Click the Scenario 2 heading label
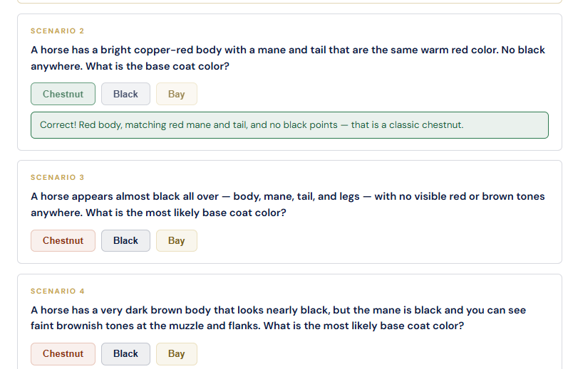 pyautogui.click(x=57, y=31)
